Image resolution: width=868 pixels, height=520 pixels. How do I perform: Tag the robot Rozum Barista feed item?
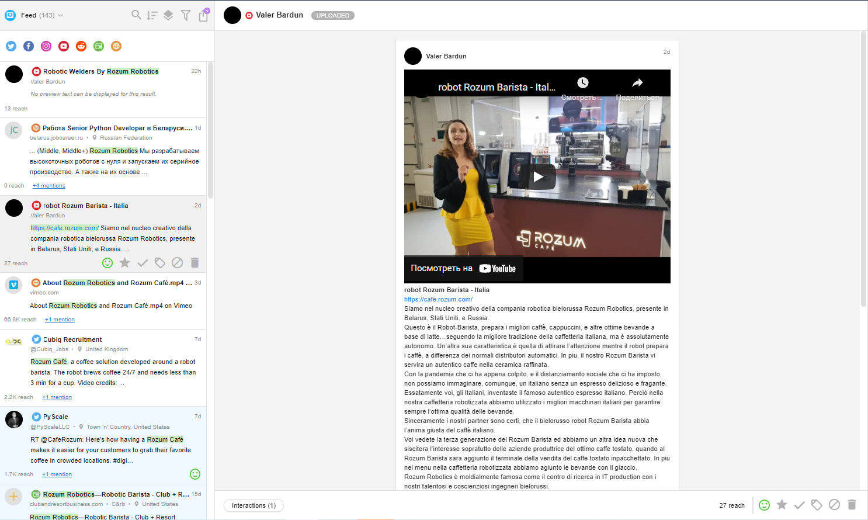[x=160, y=263]
